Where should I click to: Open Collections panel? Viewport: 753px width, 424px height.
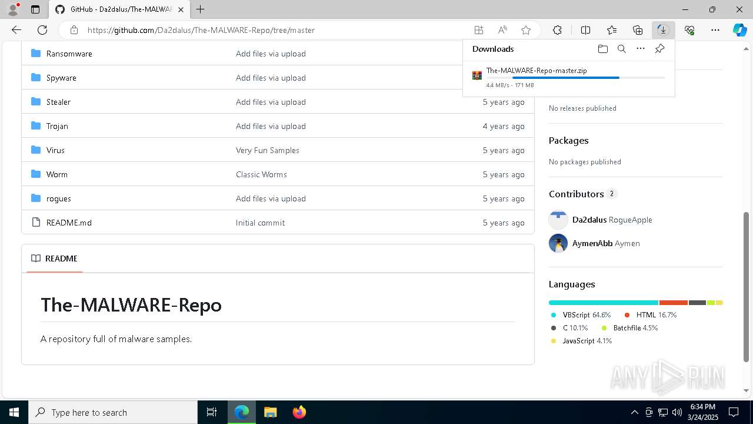coord(638,30)
